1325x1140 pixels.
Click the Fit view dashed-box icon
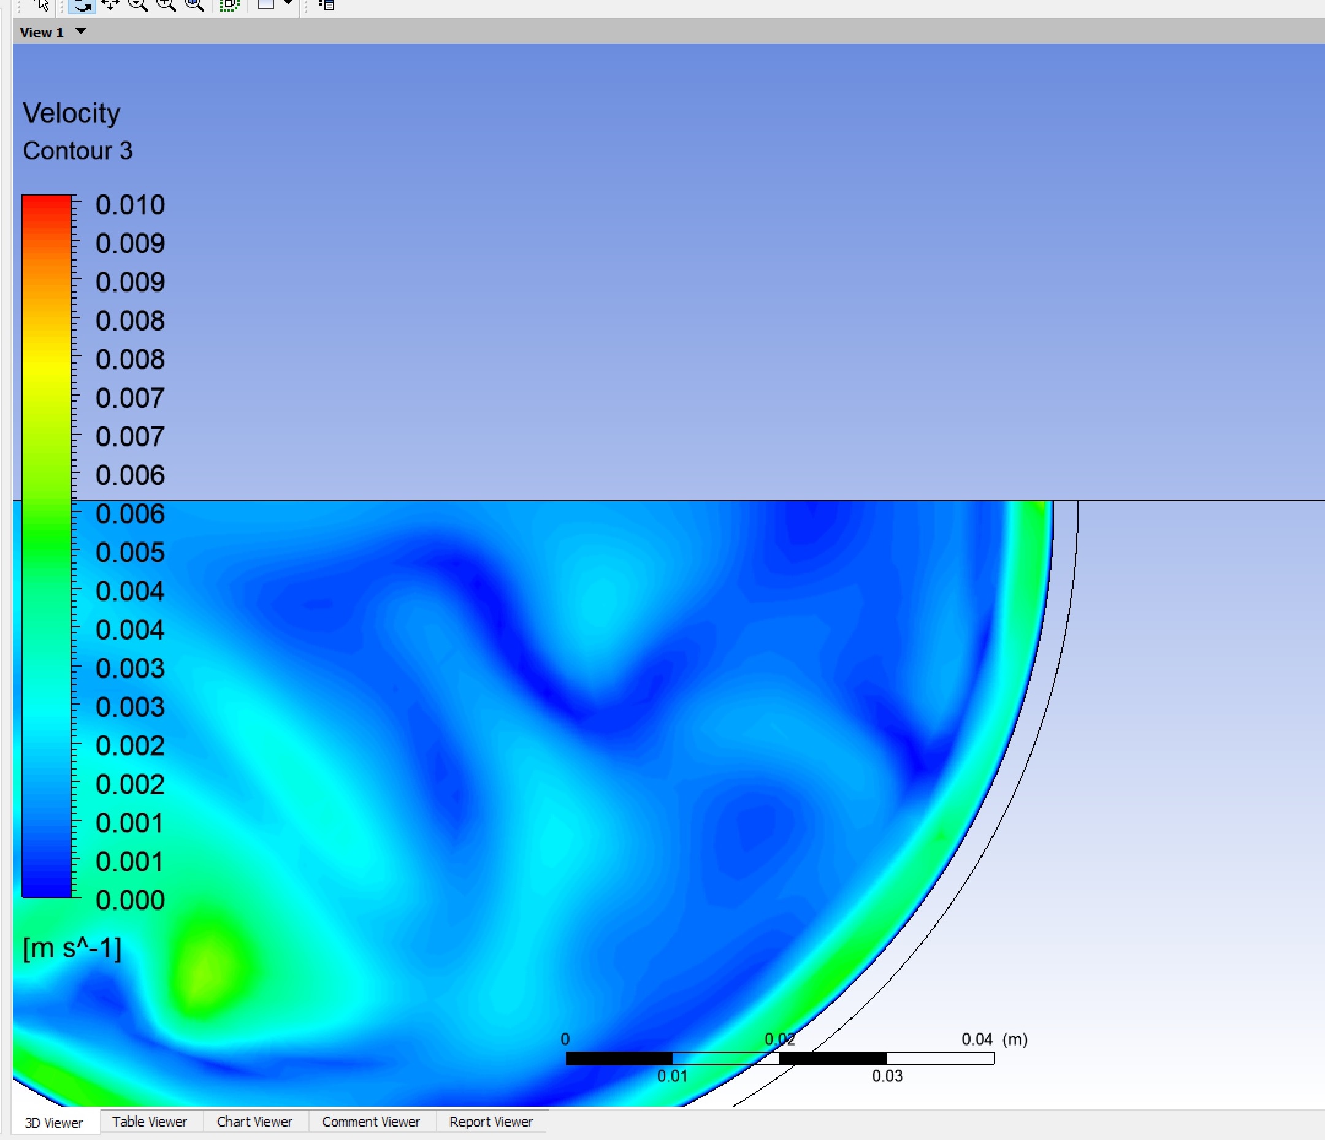tap(228, 5)
